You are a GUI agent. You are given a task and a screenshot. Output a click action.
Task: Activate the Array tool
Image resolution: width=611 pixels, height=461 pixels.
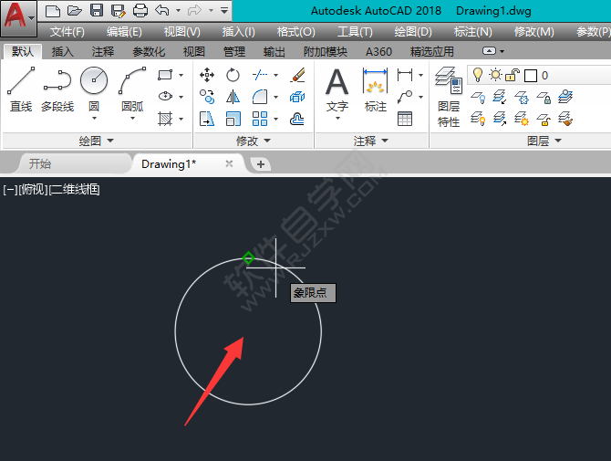[260, 119]
